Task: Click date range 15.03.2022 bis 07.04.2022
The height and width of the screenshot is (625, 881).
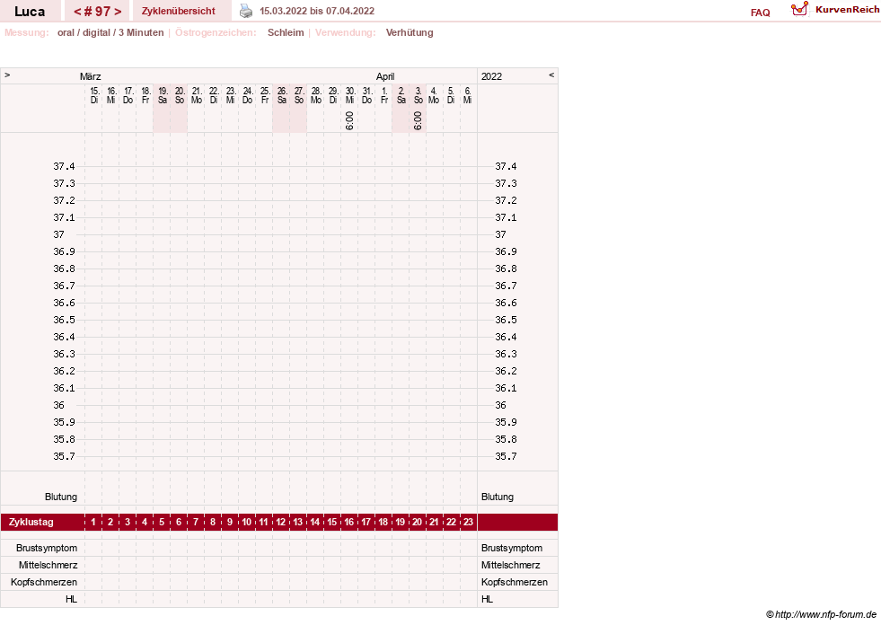Action: pyautogui.click(x=317, y=11)
